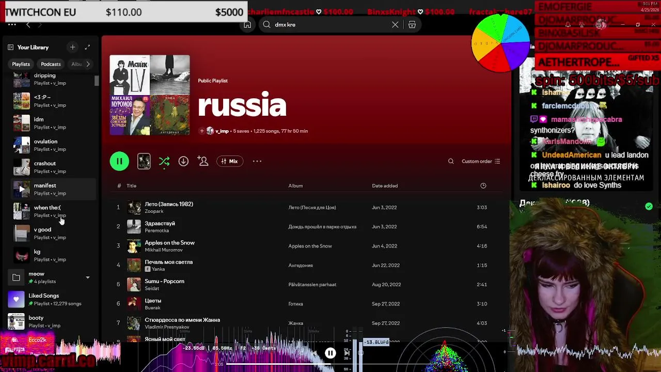Viewport: 661px width, 372px height.
Task: Collapse Your Library sidebar icon
Action: 10,47
